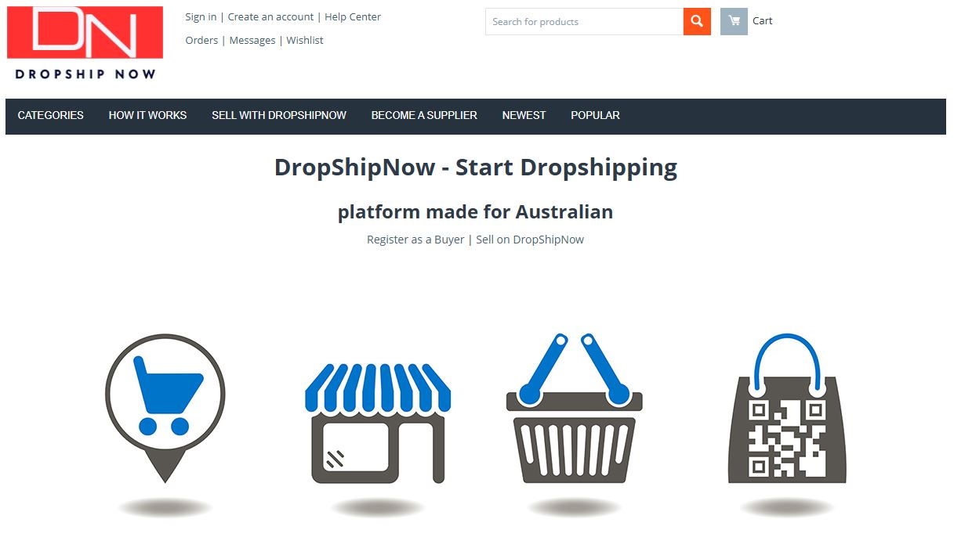Select the storefront awning icon

tap(378, 422)
